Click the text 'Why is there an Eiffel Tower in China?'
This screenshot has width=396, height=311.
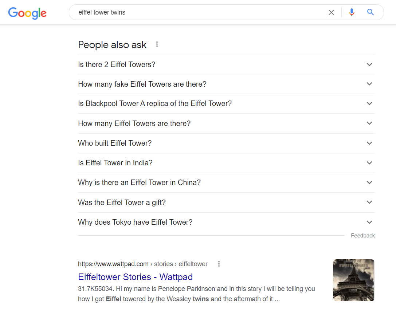[x=139, y=182]
